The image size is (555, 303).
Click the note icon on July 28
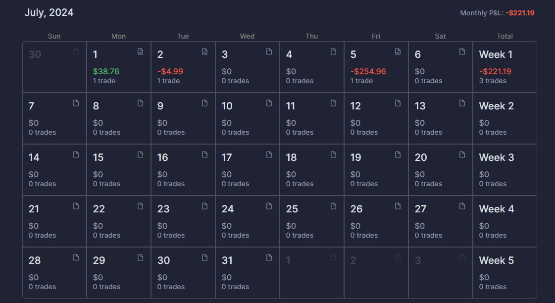coord(76,257)
